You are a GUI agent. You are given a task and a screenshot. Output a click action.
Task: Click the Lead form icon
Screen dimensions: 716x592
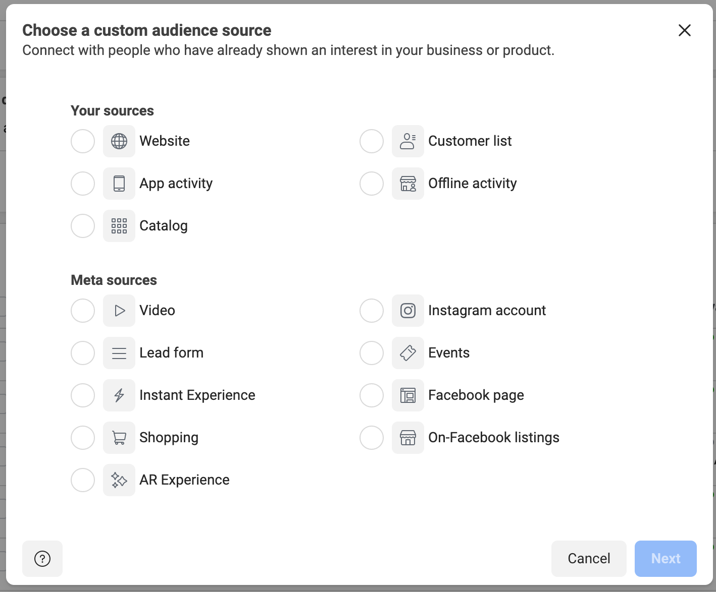pyautogui.click(x=119, y=353)
